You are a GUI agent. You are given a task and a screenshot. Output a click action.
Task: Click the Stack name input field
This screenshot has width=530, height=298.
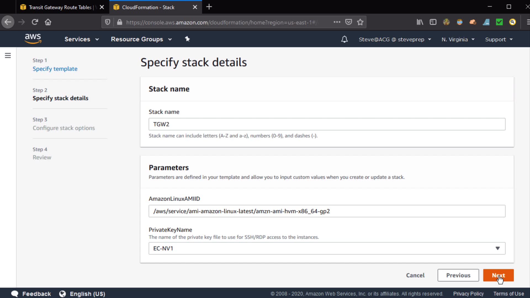[x=327, y=124]
